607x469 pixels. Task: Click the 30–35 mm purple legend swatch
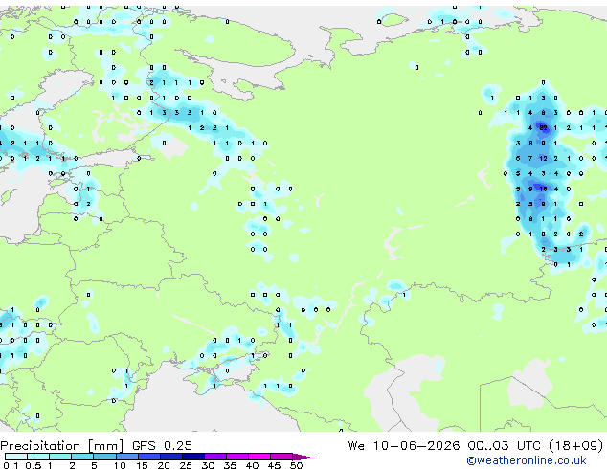pos(215,457)
